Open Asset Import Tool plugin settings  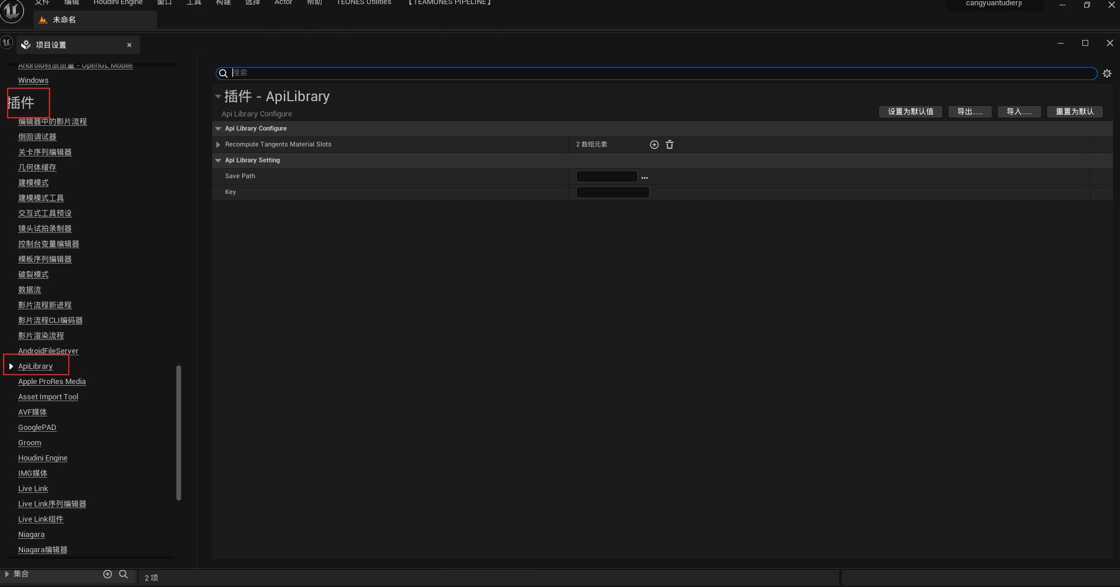point(48,397)
